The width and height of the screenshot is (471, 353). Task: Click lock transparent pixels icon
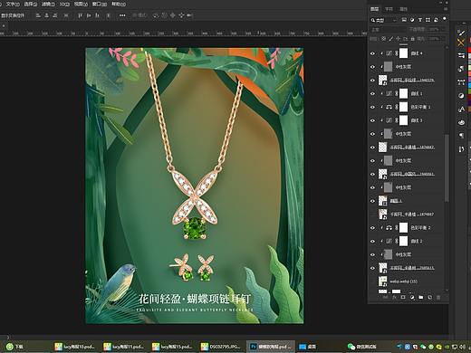383,39
